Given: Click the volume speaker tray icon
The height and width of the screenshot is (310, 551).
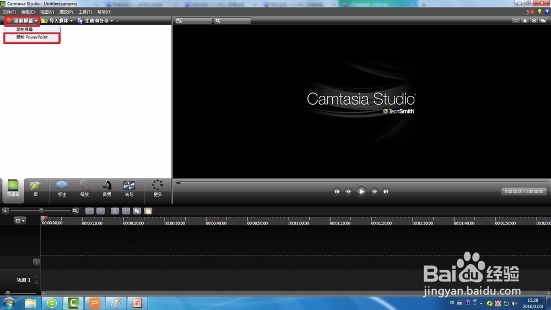Looking at the screenshot, I should tap(515, 303).
